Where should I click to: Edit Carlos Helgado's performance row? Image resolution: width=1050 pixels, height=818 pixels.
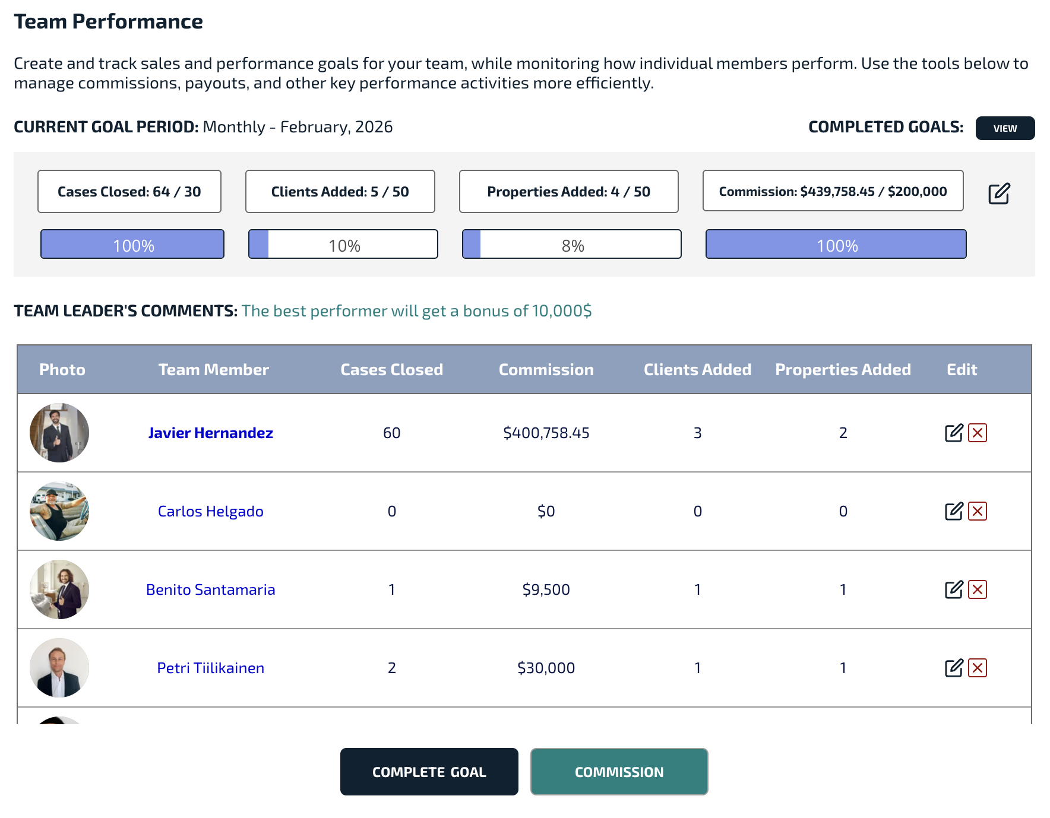[x=953, y=511]
